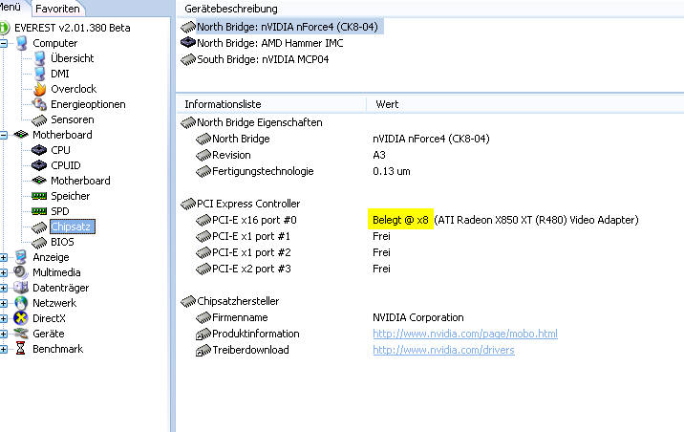Click the Computer node icon

point(21,43)
